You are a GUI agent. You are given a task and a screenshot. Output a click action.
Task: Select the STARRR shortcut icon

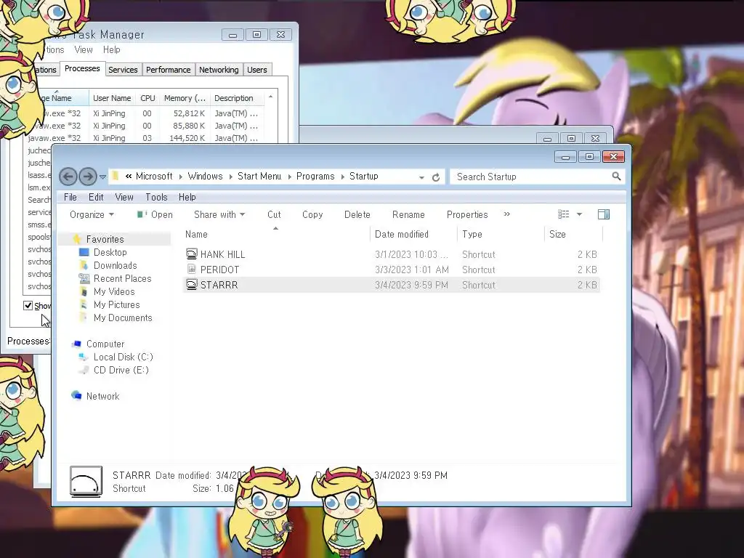click(191, 285)
